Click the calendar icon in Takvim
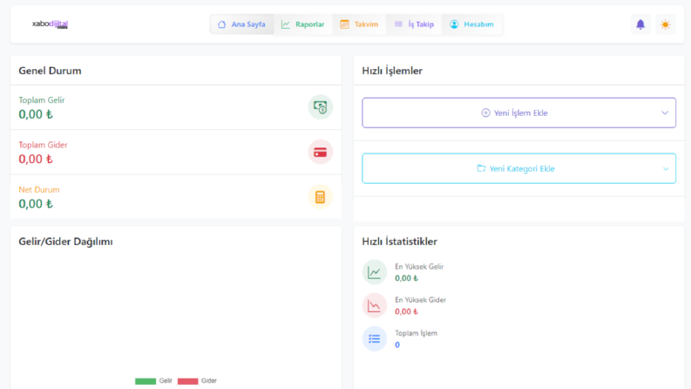 (344, 24)
